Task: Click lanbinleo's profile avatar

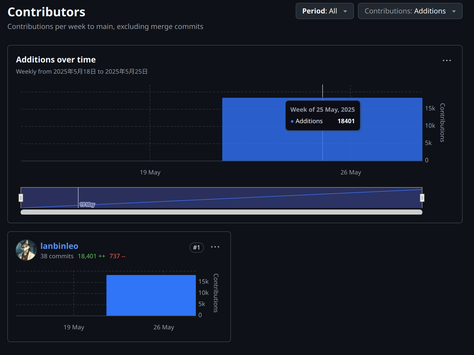Action: click(x=26, y=250)
